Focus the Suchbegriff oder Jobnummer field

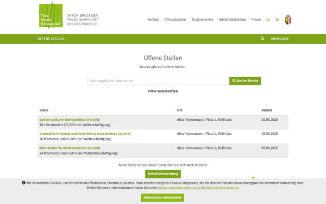click(158, 81)
